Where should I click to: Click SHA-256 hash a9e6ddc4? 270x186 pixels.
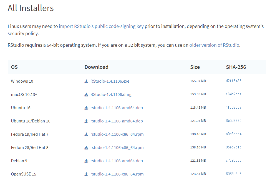click(234, 134)
